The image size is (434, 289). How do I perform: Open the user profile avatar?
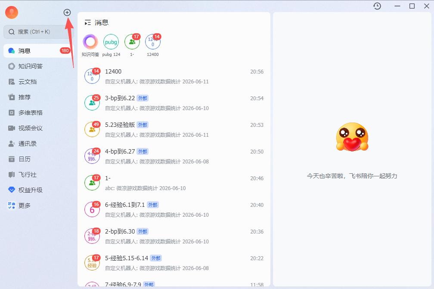pyautogui.click(x=12, y=12)
